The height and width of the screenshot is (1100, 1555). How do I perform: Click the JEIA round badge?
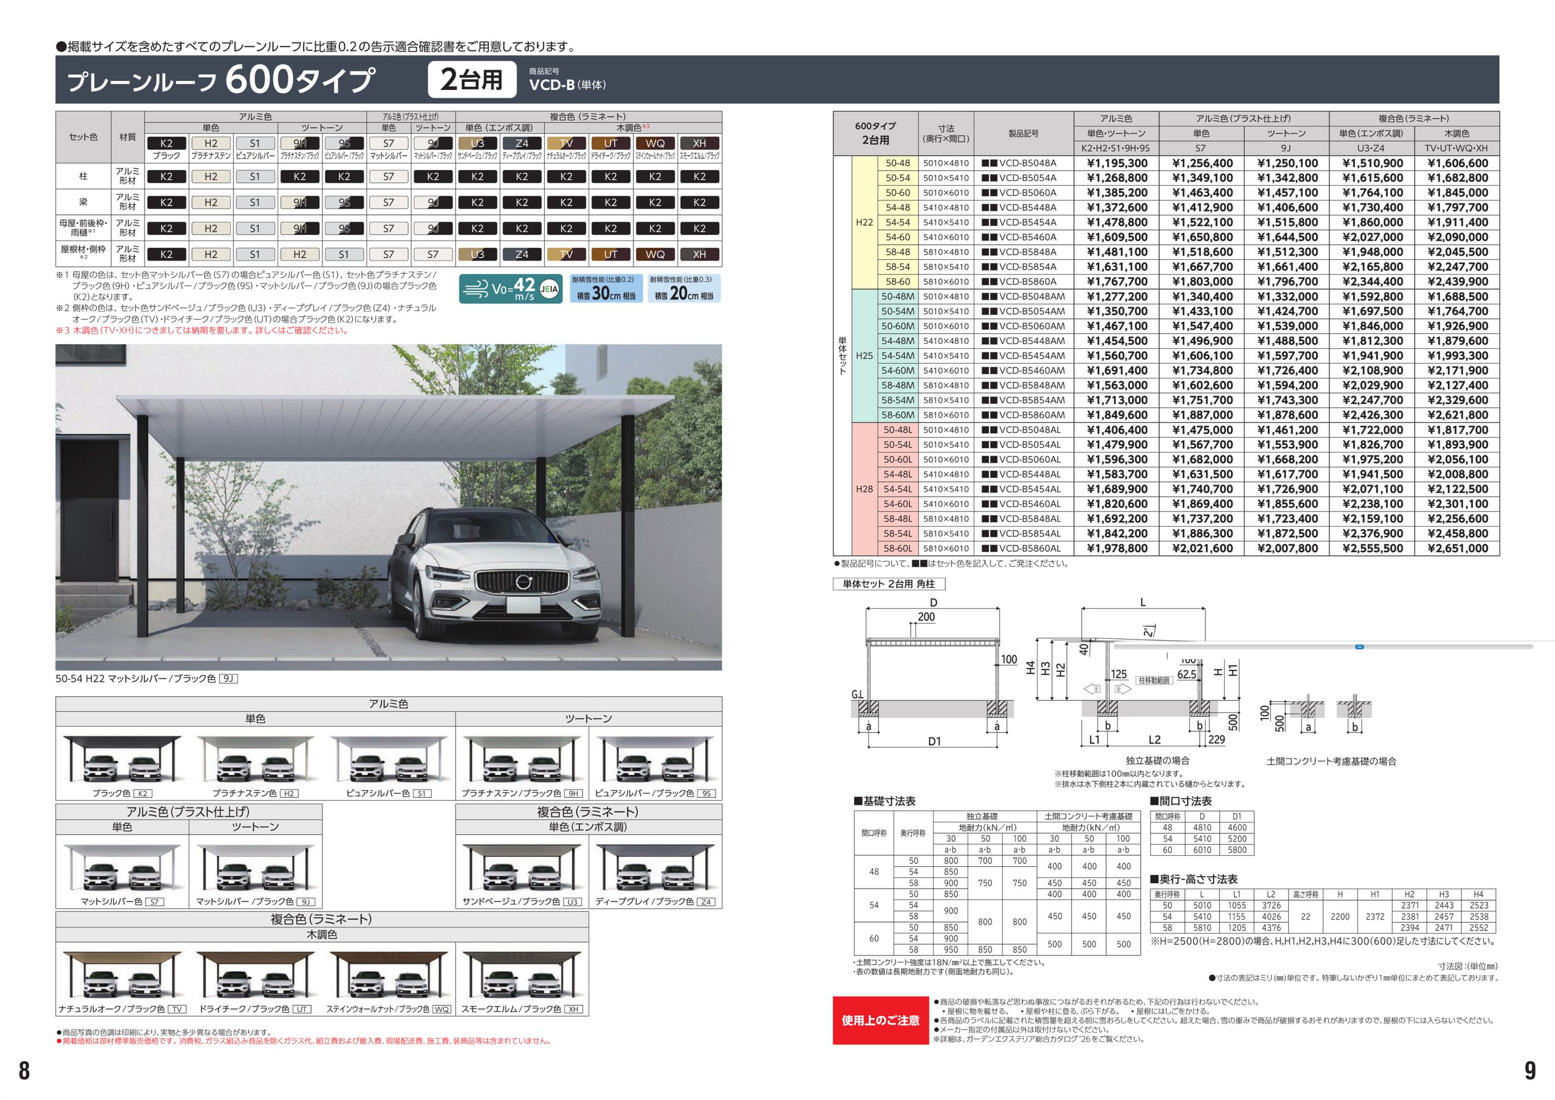tap(550, 290)
